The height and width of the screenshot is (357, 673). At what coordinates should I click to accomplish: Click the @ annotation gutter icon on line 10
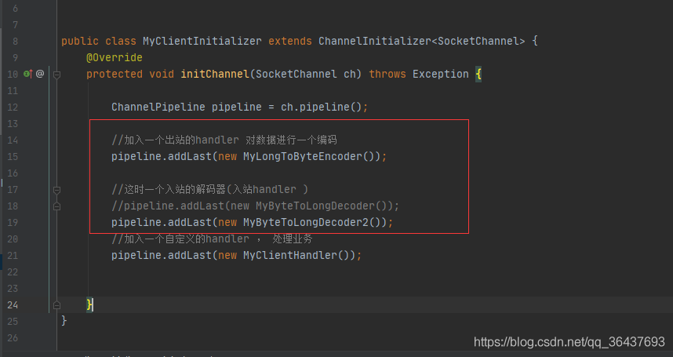(40, 74)
